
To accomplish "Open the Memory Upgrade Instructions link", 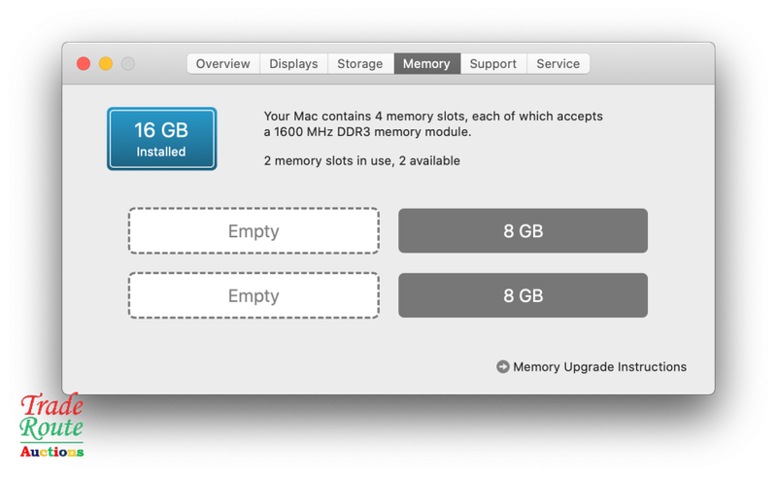I will pos(599,366).
